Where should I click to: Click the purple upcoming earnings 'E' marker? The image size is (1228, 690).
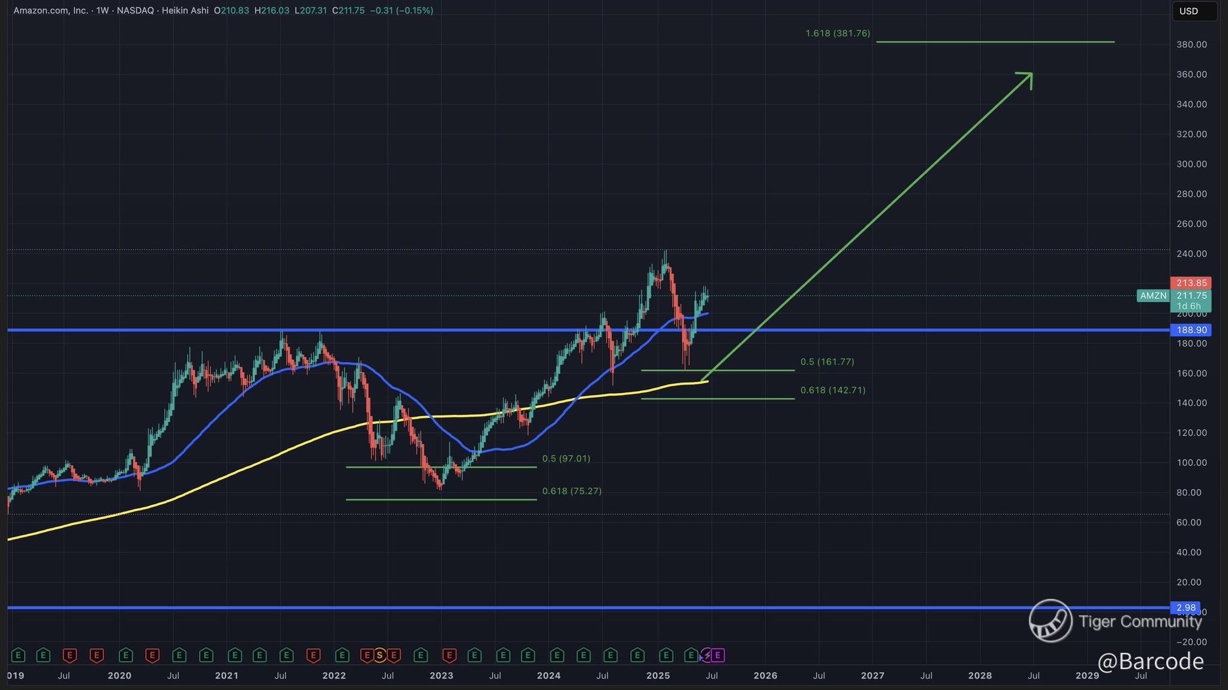click(718, 655)
